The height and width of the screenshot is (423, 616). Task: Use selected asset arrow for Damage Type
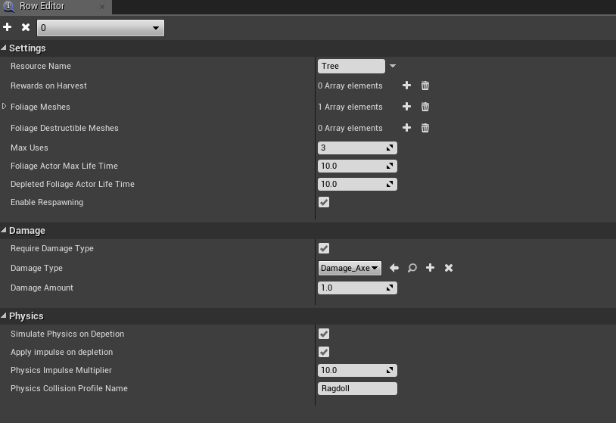(x=394, y=268)
